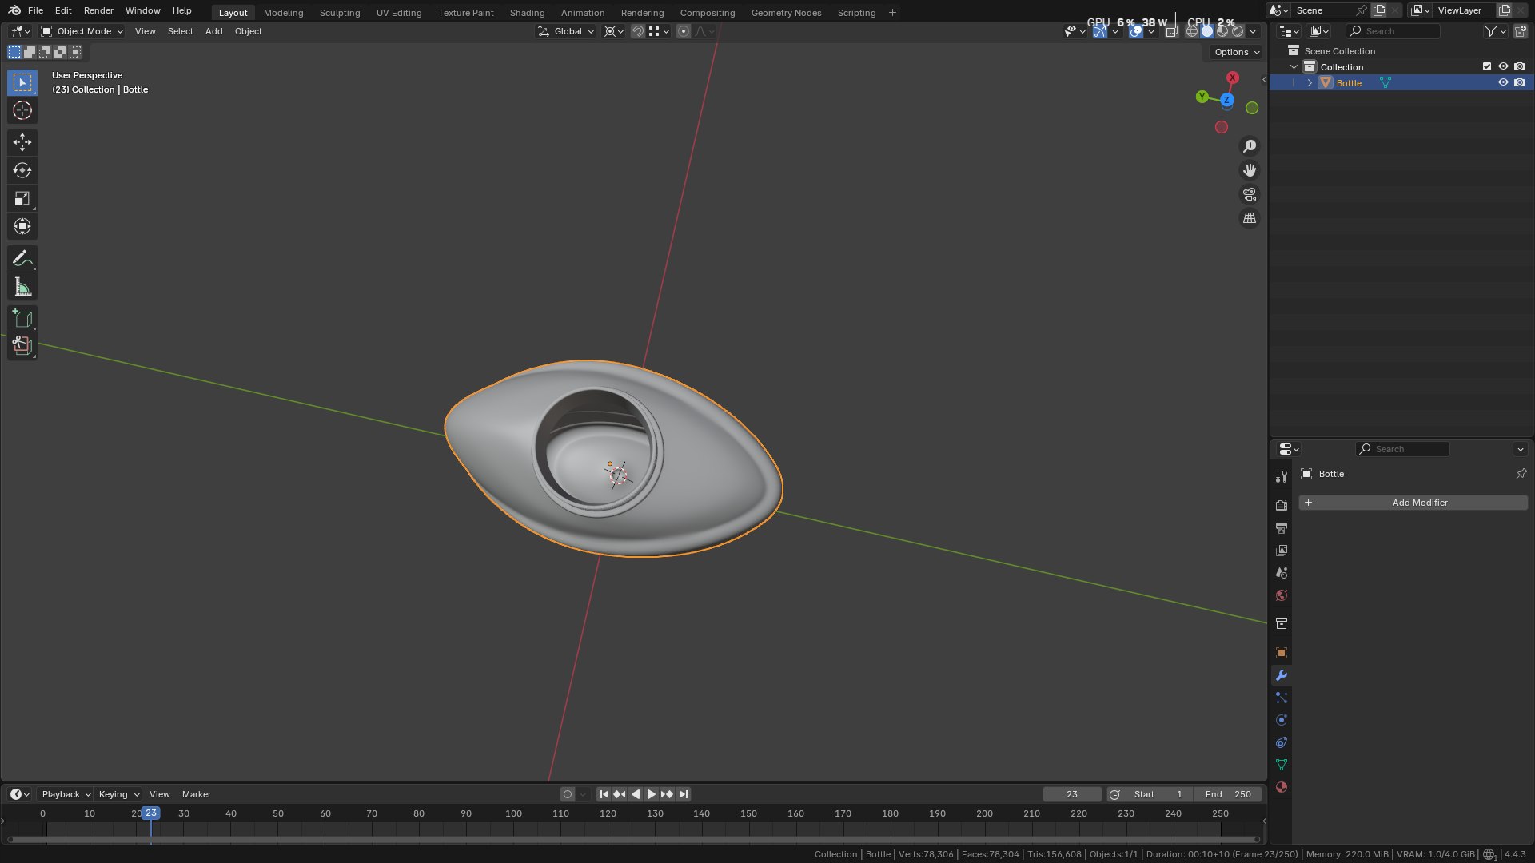
Task: Expand the Bottle object tree
Action: [x=1310, y=83]
